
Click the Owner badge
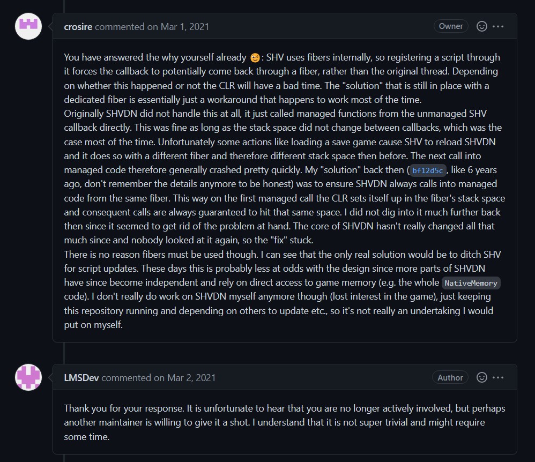[451, 26]
